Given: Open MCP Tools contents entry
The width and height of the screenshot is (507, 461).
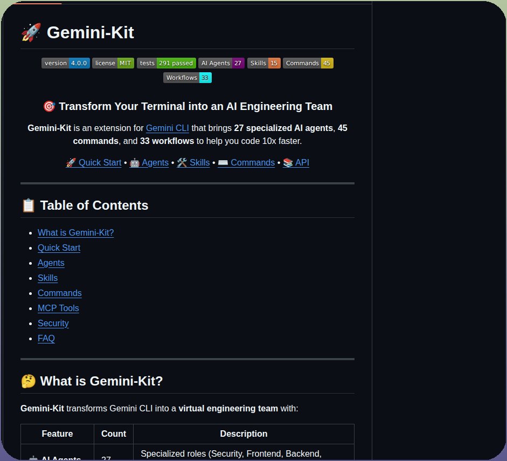Looking at the screenshot, I should [x=58, y=308].
